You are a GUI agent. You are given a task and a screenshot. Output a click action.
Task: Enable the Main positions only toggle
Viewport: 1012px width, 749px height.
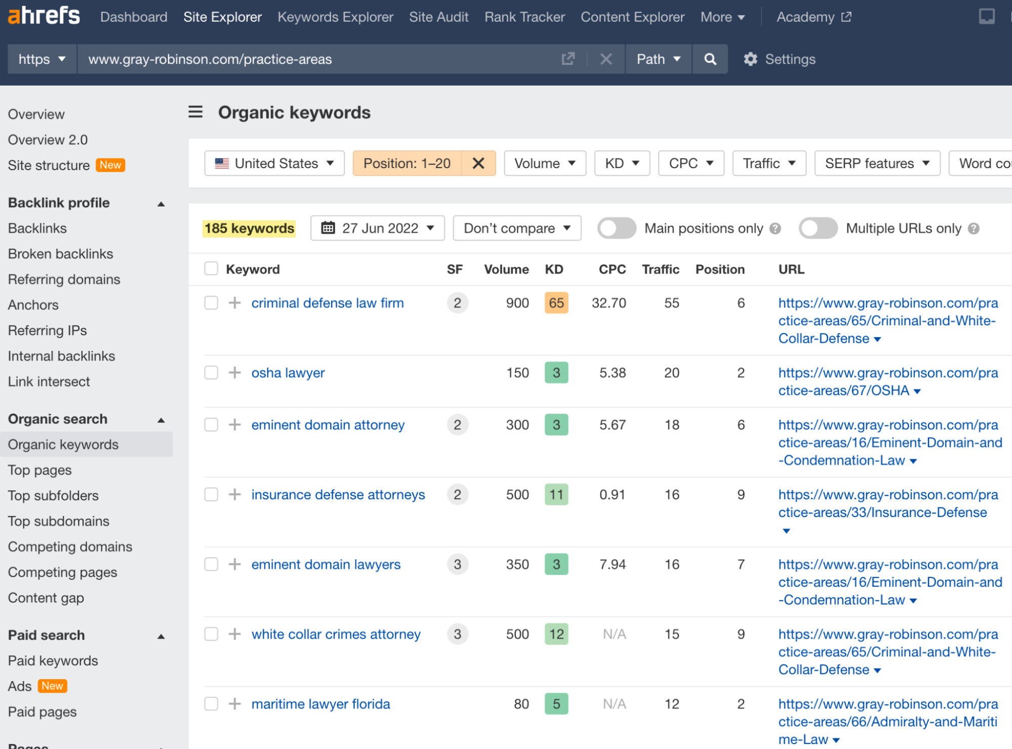[x=616, y=228]
